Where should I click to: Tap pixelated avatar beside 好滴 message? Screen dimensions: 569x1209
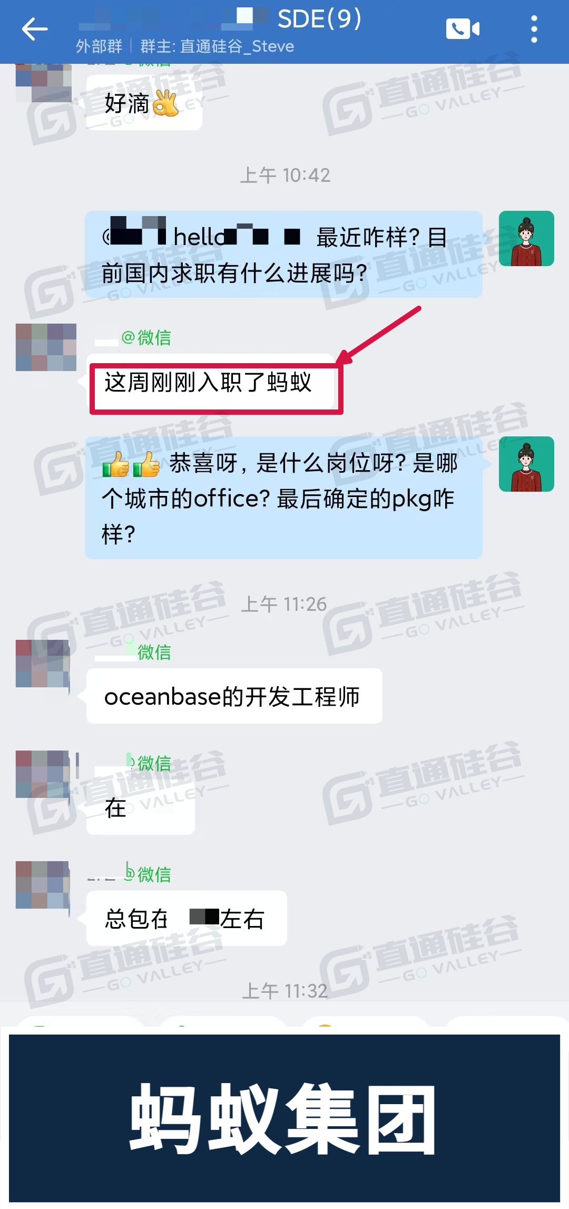tap(44, 83)
